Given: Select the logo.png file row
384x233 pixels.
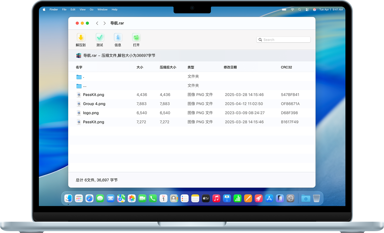Looking at the screenshot, I should click(91, 113).
